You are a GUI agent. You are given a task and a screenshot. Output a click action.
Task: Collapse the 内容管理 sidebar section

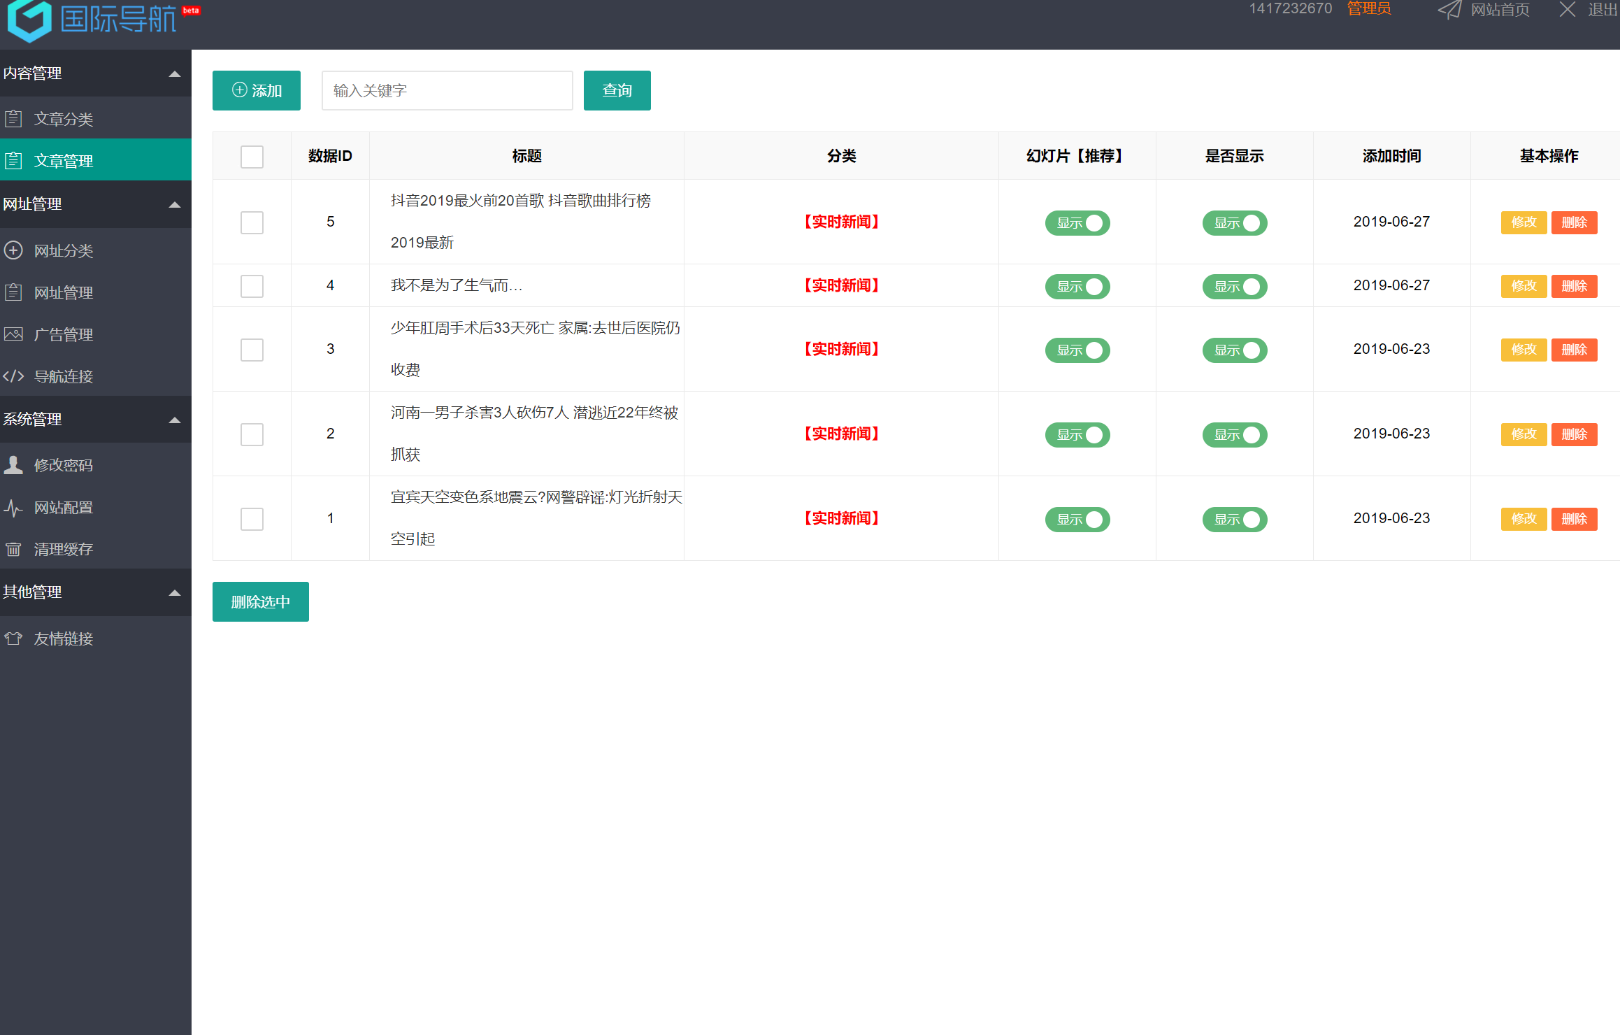pos(175,73)
